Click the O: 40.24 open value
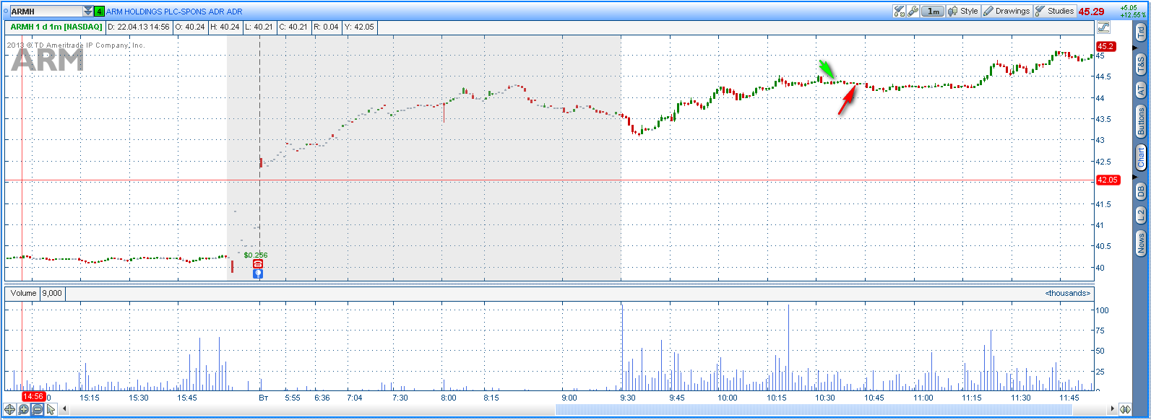 point(191,27)
